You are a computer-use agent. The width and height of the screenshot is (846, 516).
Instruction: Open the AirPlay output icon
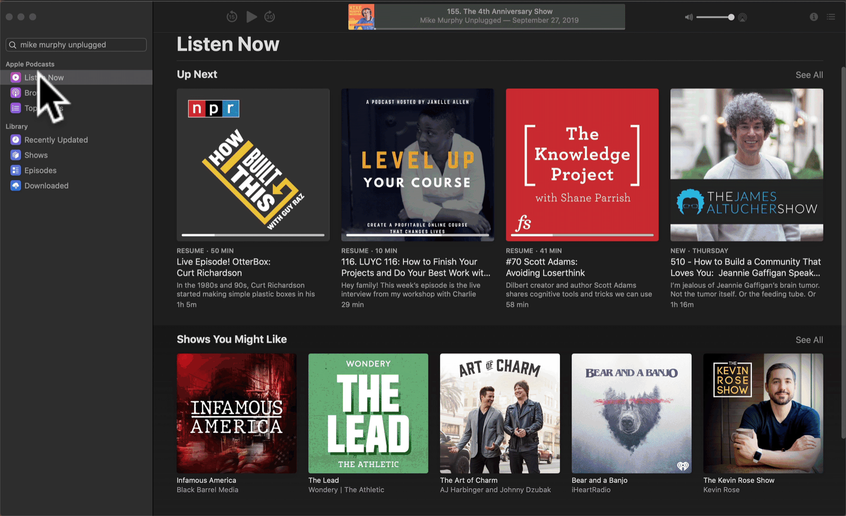tap(743, 17)
